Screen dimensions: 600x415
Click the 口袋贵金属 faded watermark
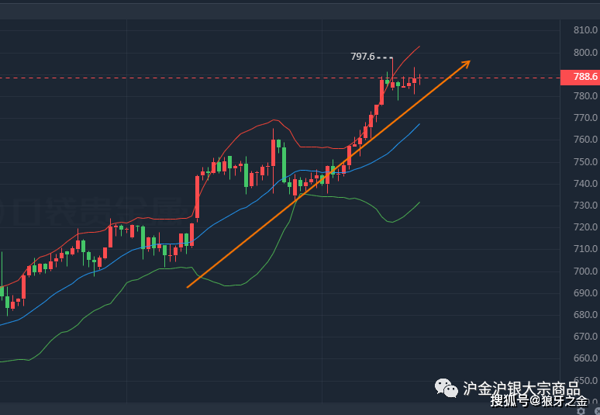coord(95,211)
